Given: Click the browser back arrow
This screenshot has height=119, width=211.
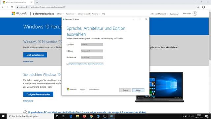Looking at the screenshot, I should coord(3,7).
